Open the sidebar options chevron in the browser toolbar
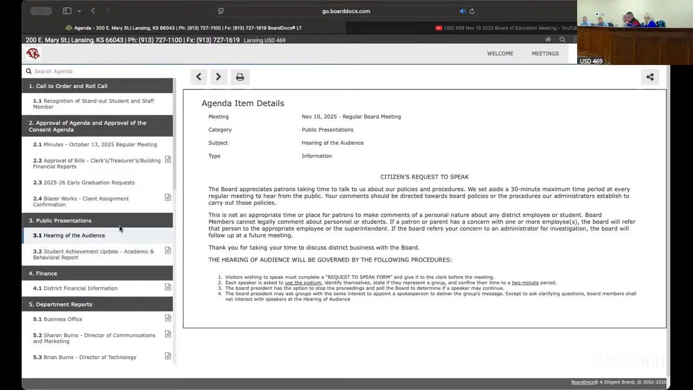 79,11
